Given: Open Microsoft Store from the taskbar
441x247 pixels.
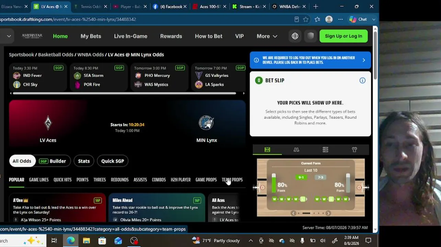Looking at the screenshot, I should 102,240.
